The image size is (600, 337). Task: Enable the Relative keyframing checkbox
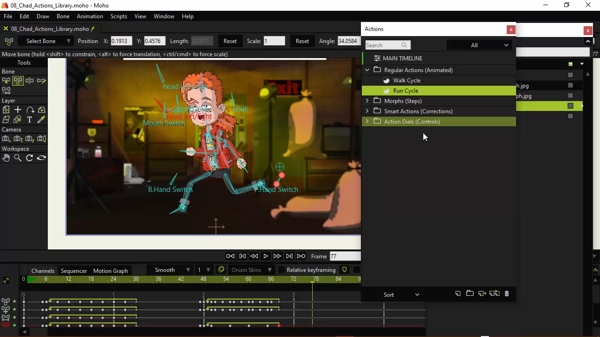tap(282, 270)
